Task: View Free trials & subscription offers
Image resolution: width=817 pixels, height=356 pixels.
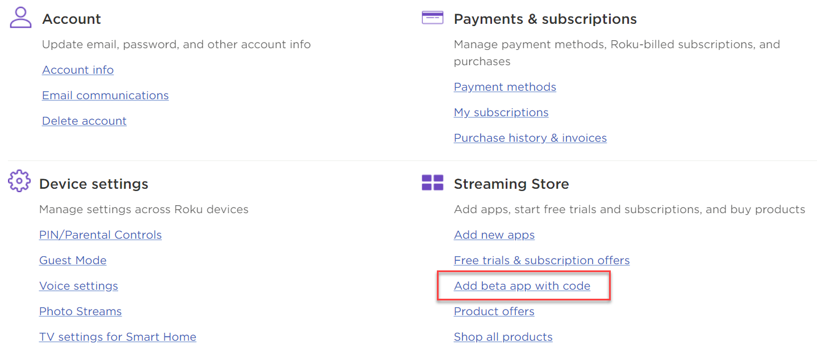Action: click(x=541, y=260)
